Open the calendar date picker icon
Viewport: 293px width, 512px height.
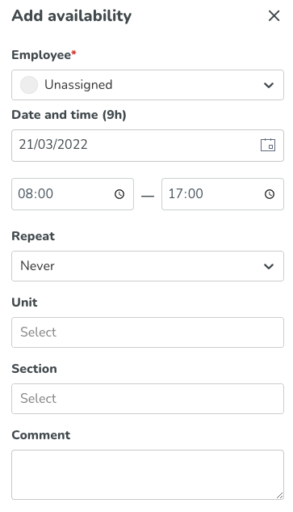click(268, 145)
